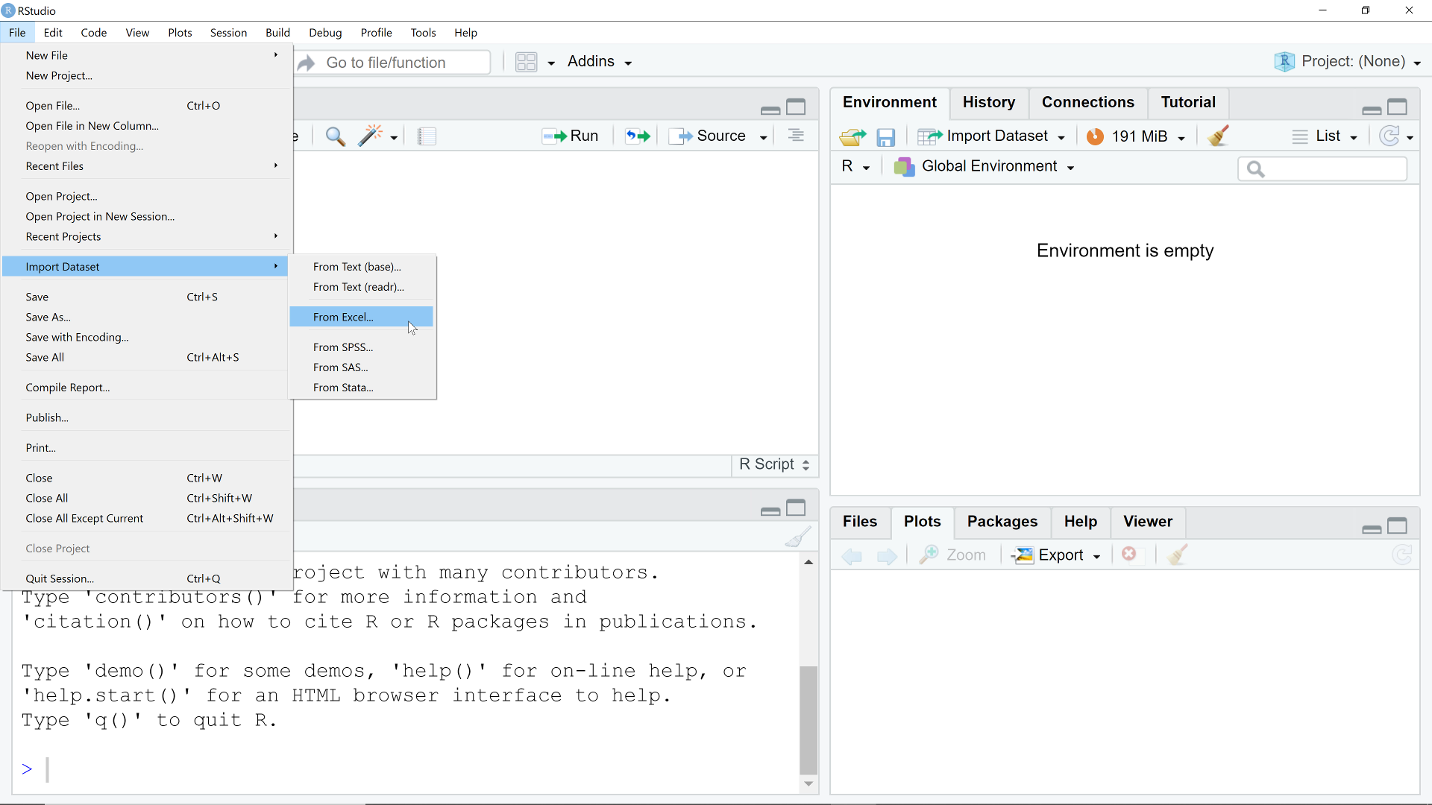The height and width of the screenshot is (805, 1432).
Task: Switch to the History tab
Action: [988, 102]
